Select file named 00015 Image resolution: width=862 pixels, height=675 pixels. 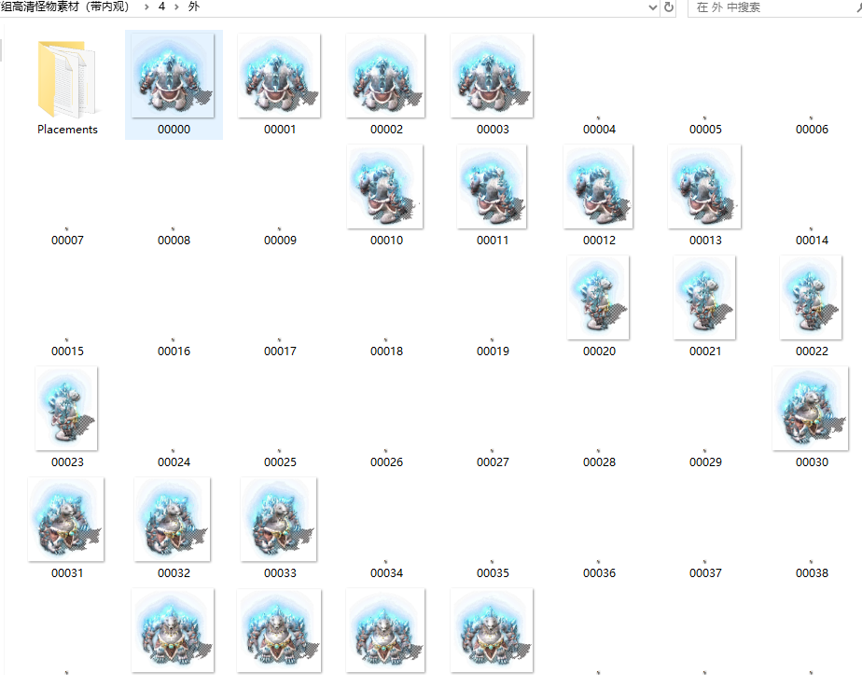pyautogui.click(x=67, y=351)
